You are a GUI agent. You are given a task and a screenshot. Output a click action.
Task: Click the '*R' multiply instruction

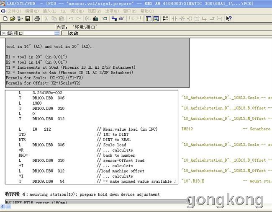coord(21,150)
